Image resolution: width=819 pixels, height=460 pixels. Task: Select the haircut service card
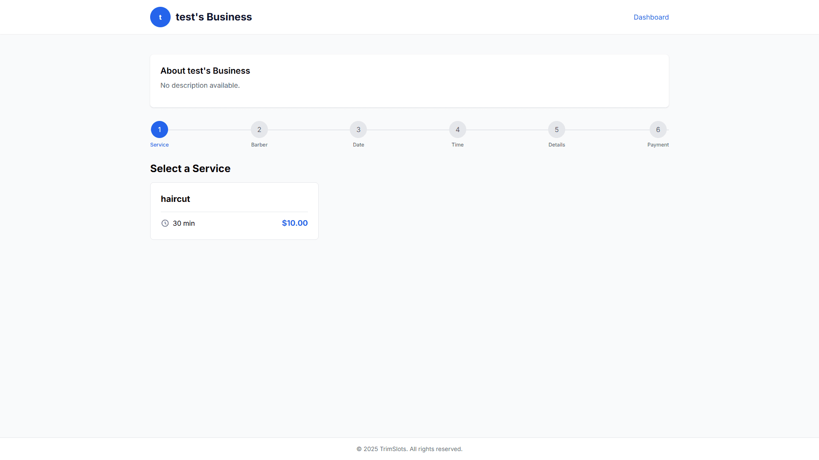[x=234, y=211]
